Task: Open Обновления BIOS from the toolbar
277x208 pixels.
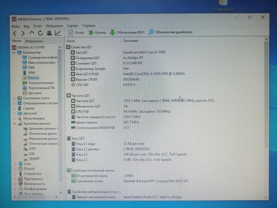Action: tap(127, 32)
